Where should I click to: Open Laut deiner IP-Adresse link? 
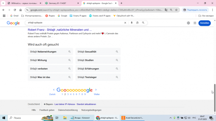click(x=65, y=104)
